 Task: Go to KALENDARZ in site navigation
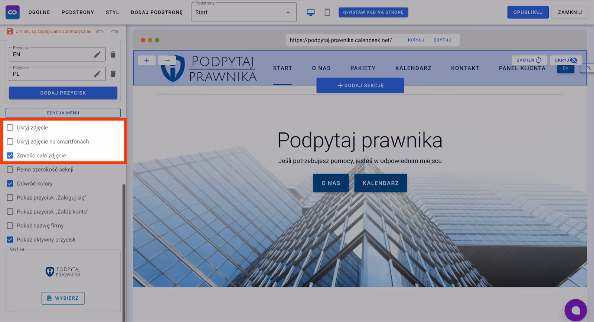pos(413,68)
